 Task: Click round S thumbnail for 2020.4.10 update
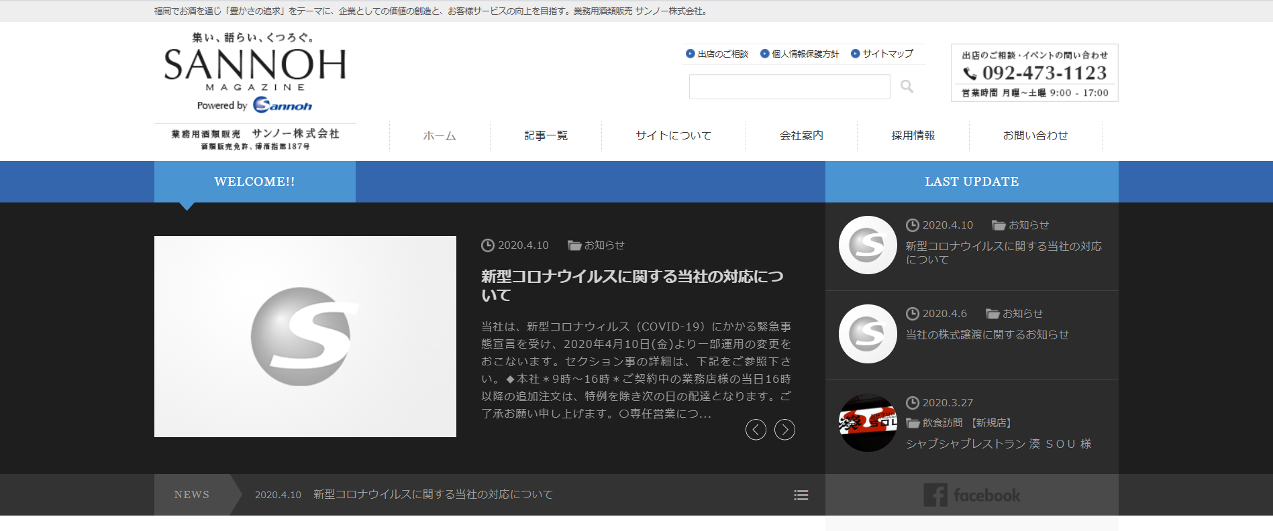coord(868,245)
